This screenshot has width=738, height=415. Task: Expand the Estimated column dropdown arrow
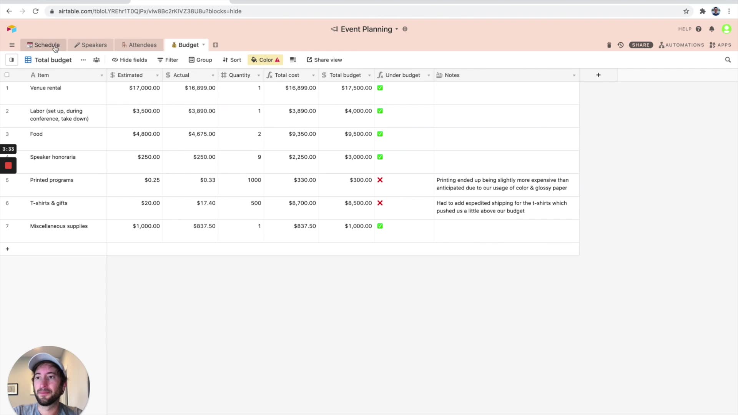pyautogui.click(x=157, y=75)
